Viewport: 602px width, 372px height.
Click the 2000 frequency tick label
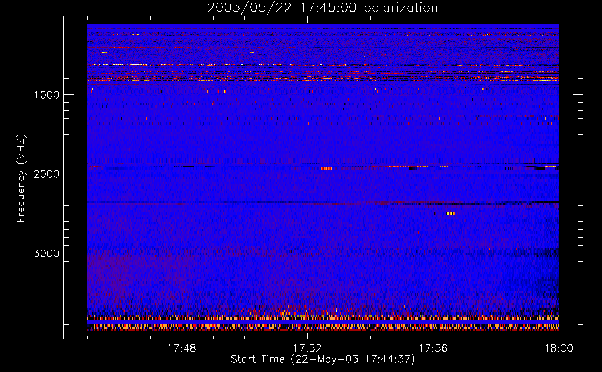click(47, 174)
